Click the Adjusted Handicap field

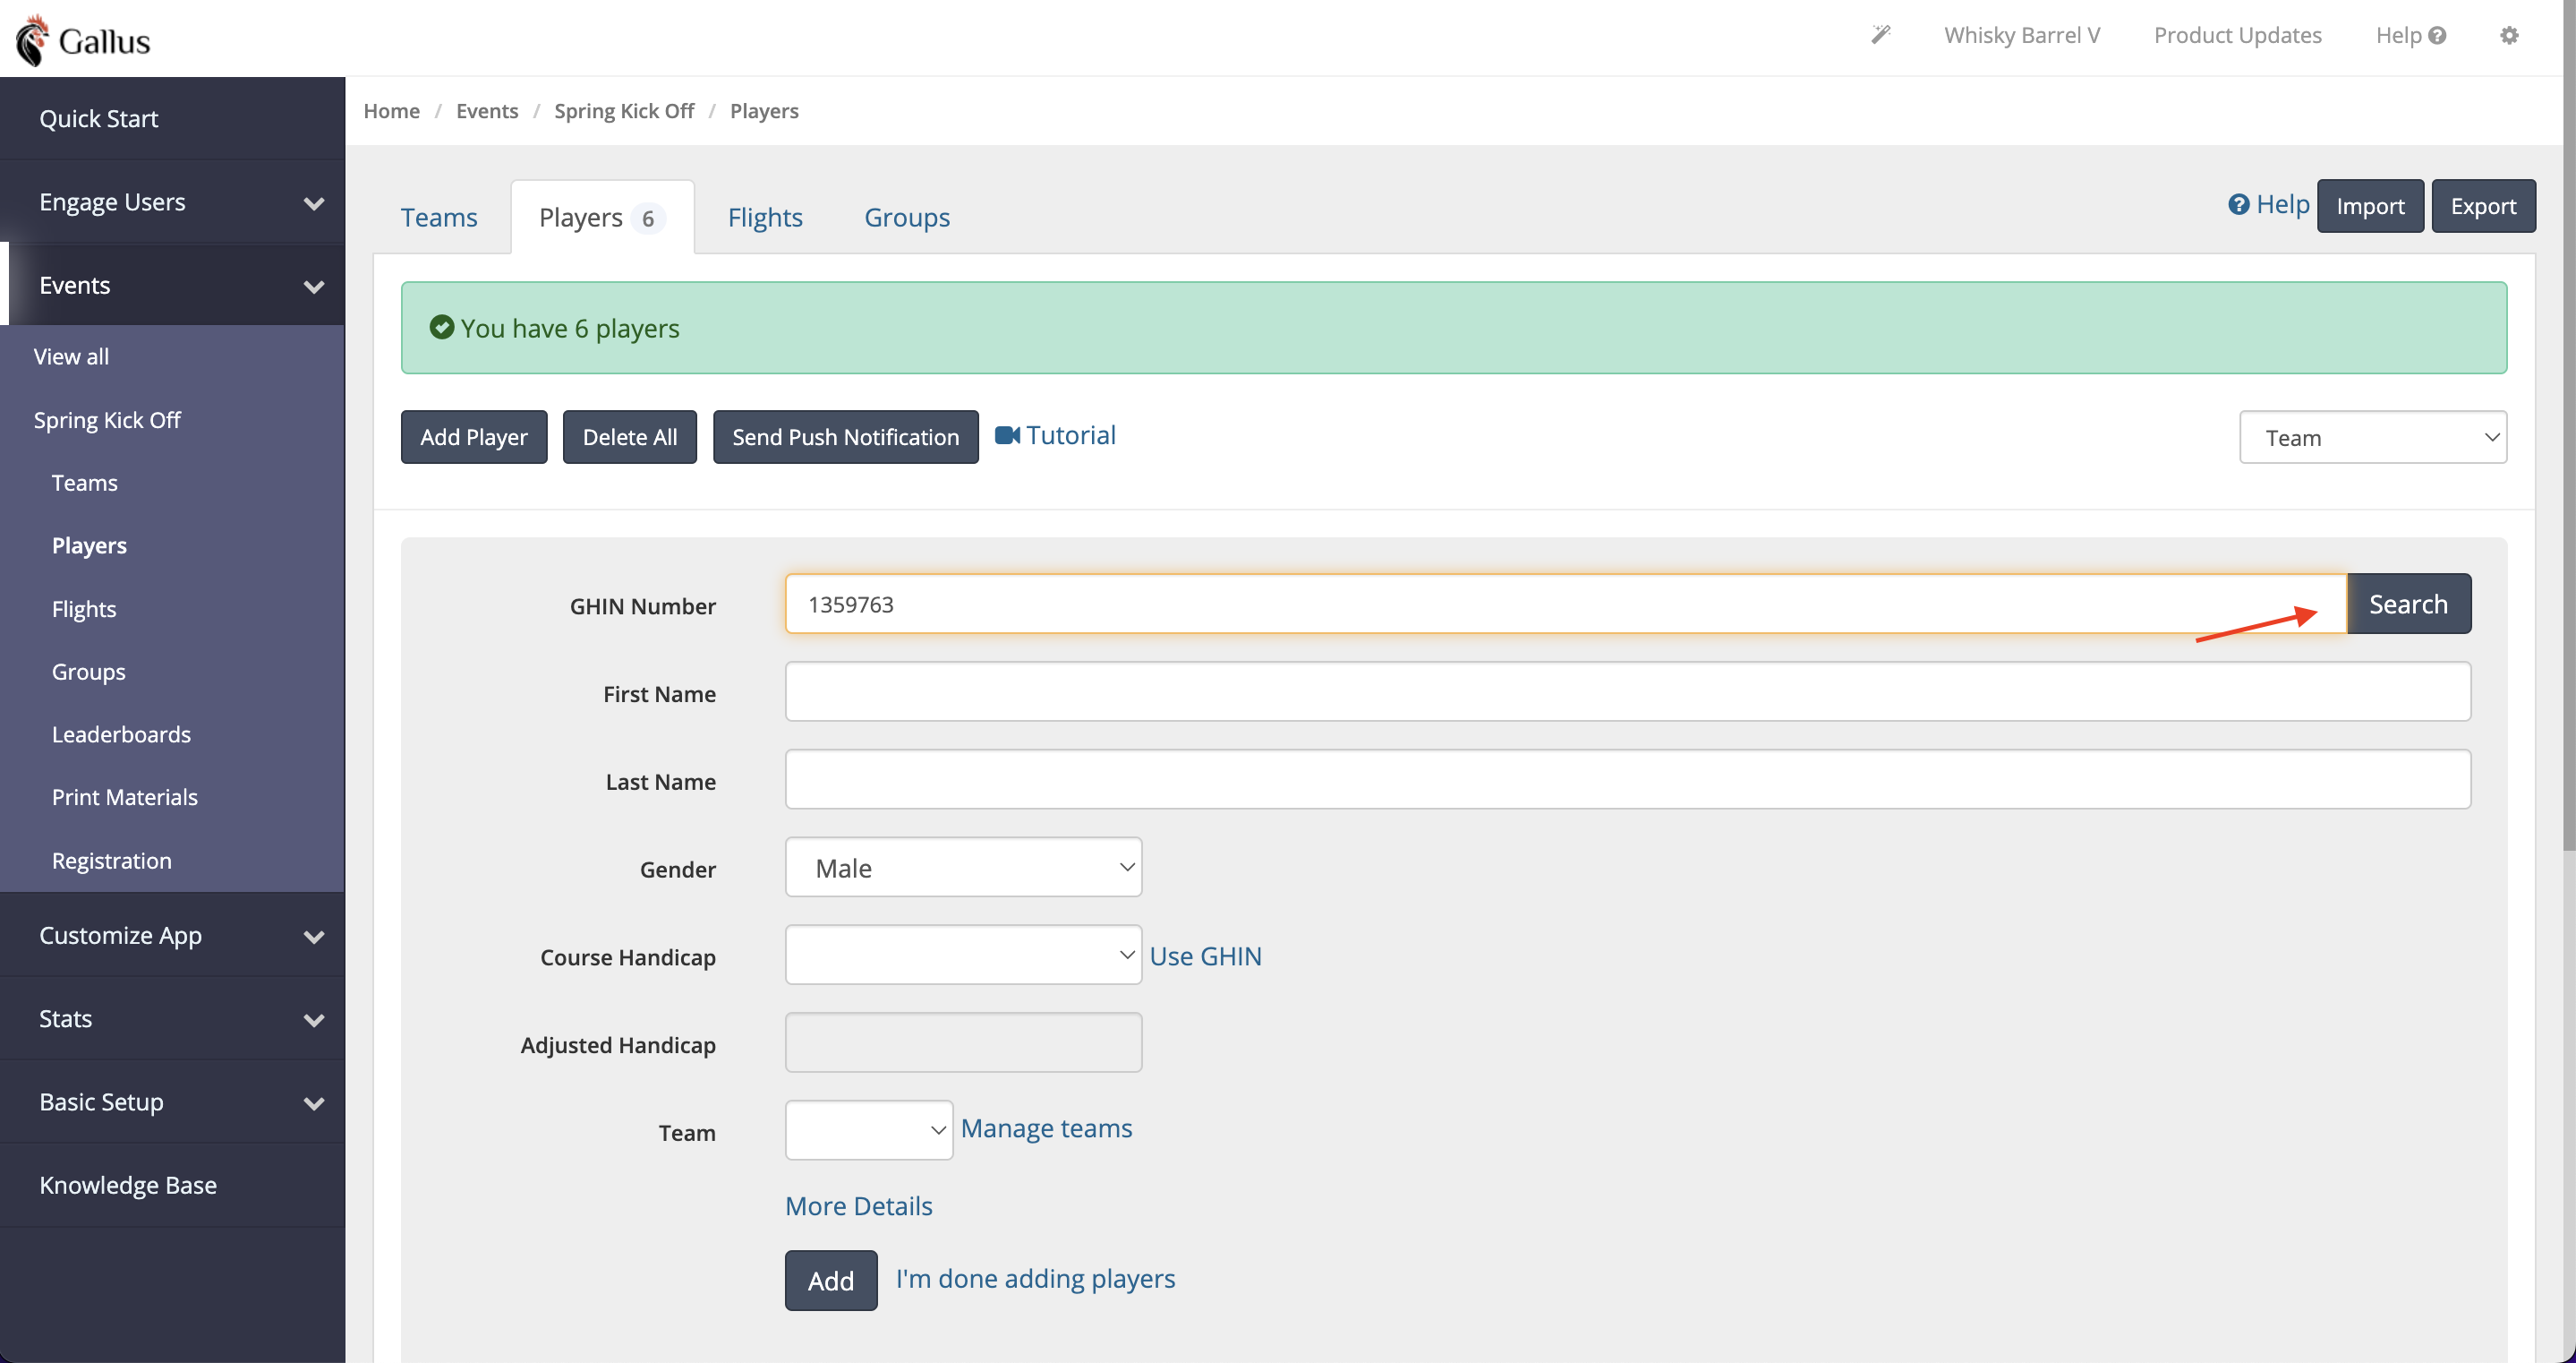(x=963, y=1042)
